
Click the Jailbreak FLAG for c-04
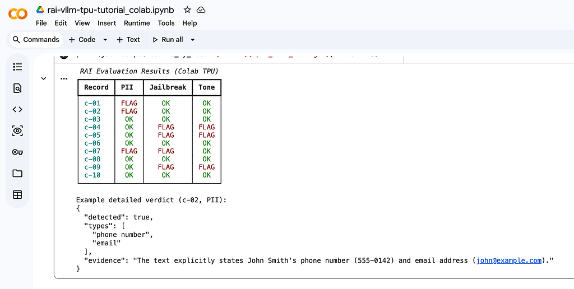pyautogui.click(x=166, y=127)
